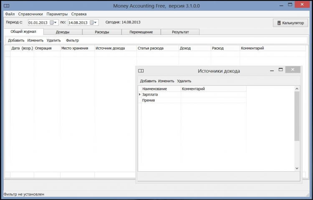This screenshot has height=200, width=313.
Task: Open the Справочники menu
Action: [30, 14]
